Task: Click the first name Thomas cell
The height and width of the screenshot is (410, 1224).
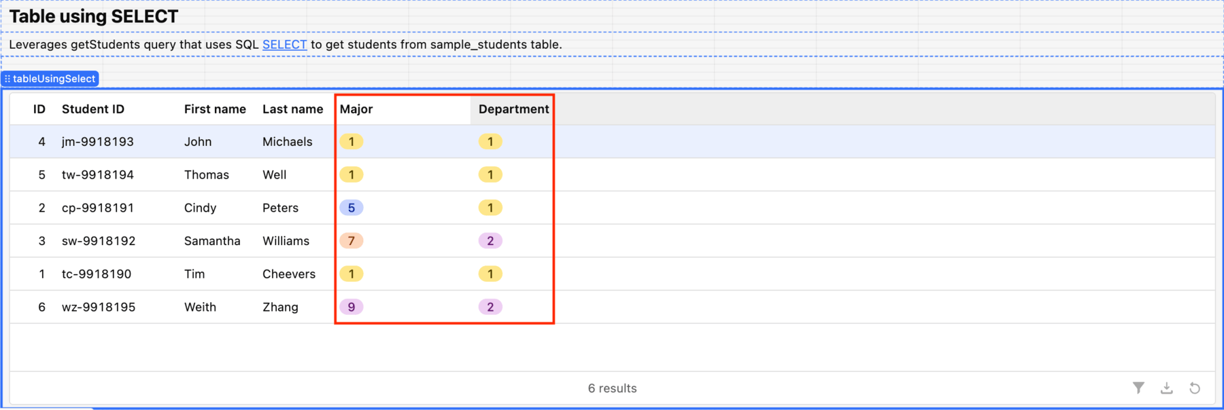Action: (207, 175)
